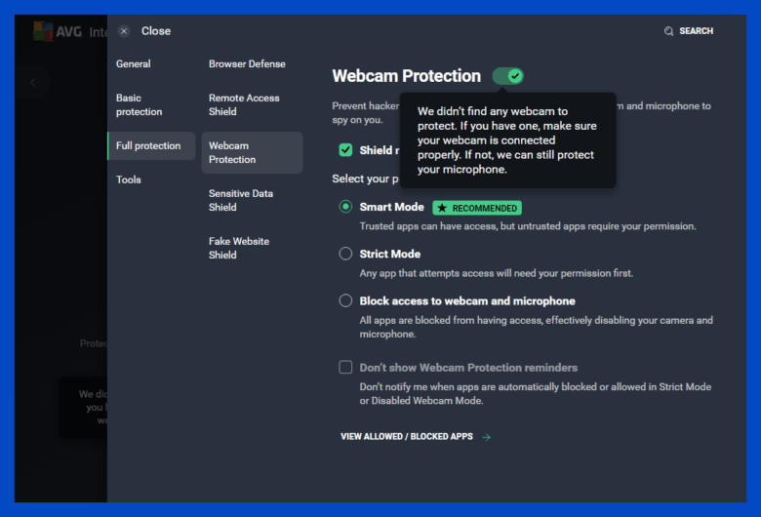The height and width of the screenshot is (517, 761).
Task: Select Webcam Protection in submenu
Action: coord(252,152)
